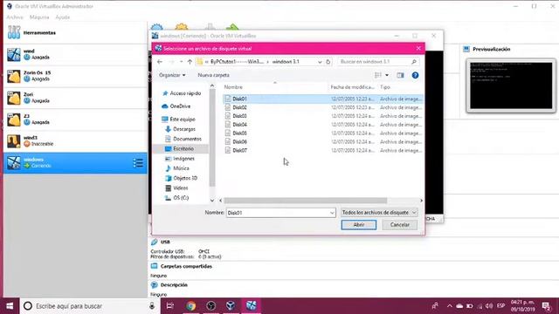
Task: Select the Z3 virtual machine
Action: click(x=75, y=119)
